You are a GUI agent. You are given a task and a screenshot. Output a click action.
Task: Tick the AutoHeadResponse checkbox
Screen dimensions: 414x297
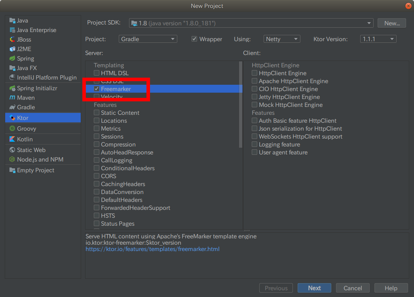pyautogui.click(x=97, y=152)
